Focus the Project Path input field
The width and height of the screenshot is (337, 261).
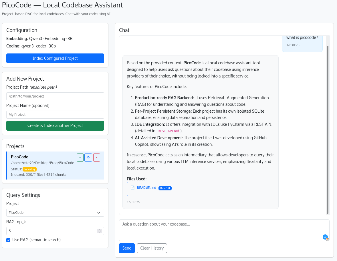55,96
